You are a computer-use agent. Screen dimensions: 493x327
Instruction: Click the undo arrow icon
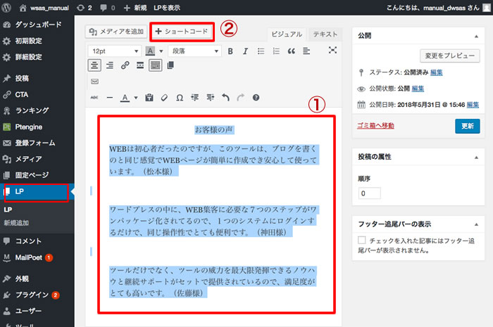click(225, 98)
